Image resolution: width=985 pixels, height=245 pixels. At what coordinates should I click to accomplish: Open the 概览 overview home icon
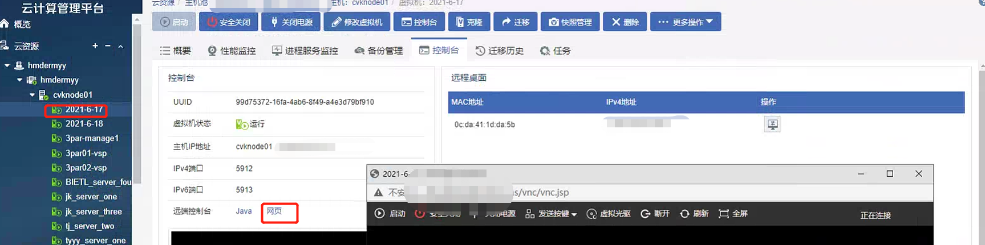[x=5, y=24]
